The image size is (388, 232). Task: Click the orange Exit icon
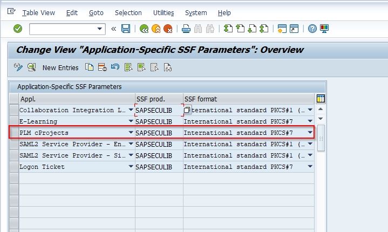click(156, 29)
